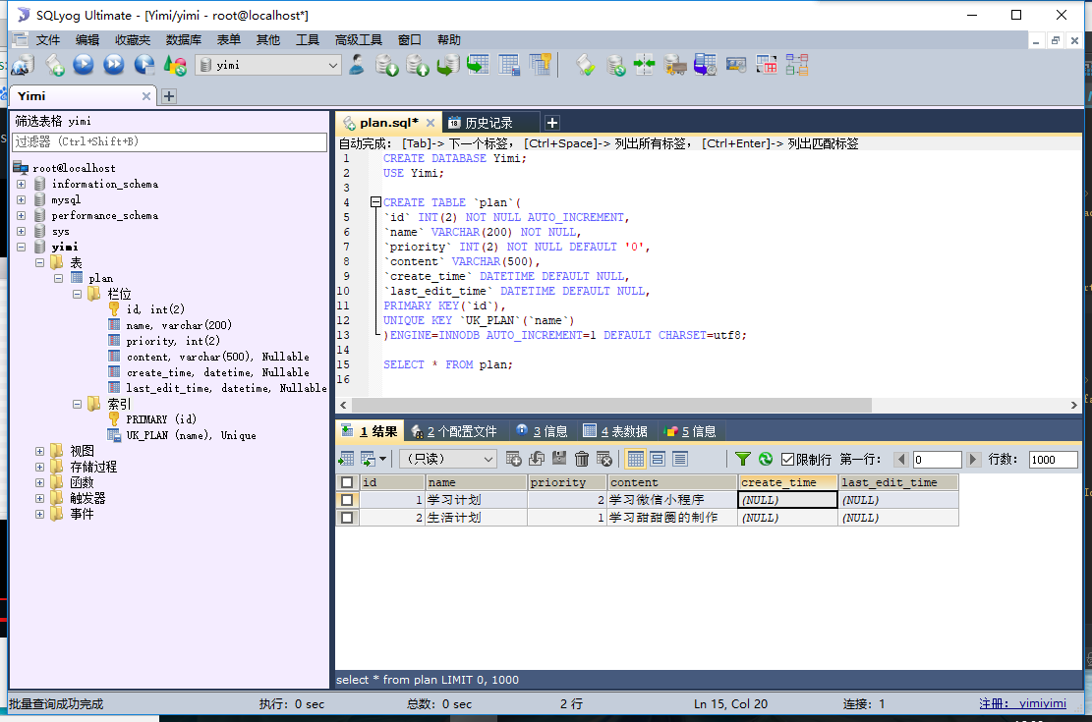Click the format query brush icon

tap(586, 66)
